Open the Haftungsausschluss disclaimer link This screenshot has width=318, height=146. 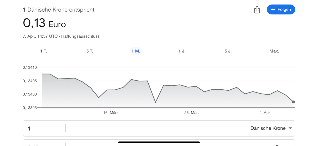coord(80,36)
